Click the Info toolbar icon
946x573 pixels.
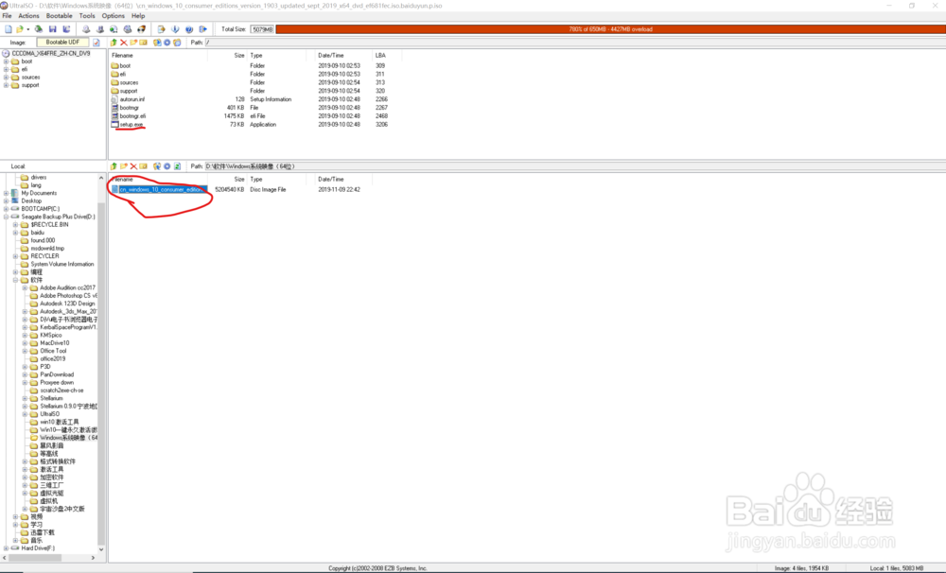click(175, 29)
